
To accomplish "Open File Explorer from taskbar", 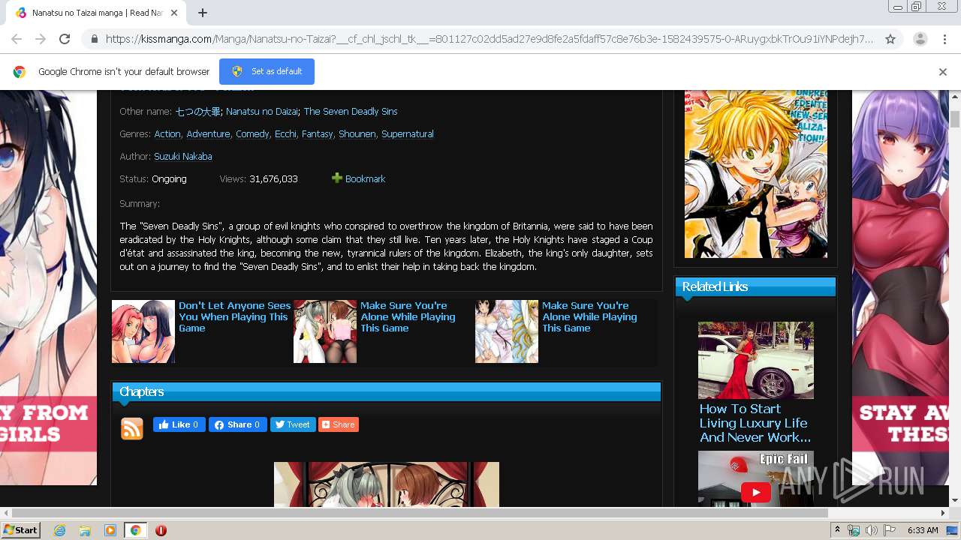I will click(x=85, y=530).
